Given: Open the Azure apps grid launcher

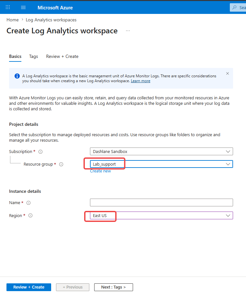Looking at the screenshot, I should point(8,7).
